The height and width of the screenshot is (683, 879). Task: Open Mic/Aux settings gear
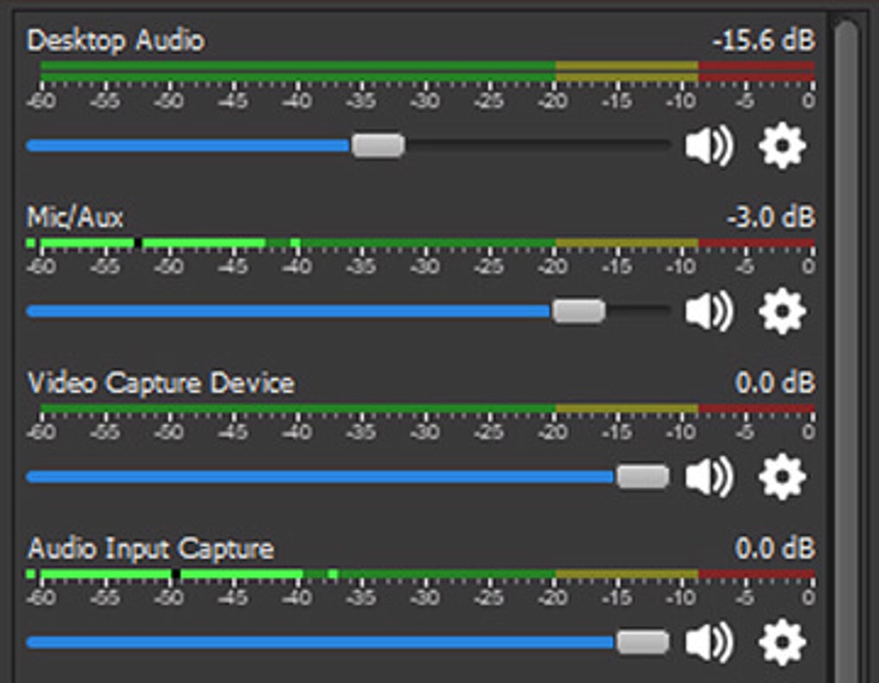click(782, 311)
